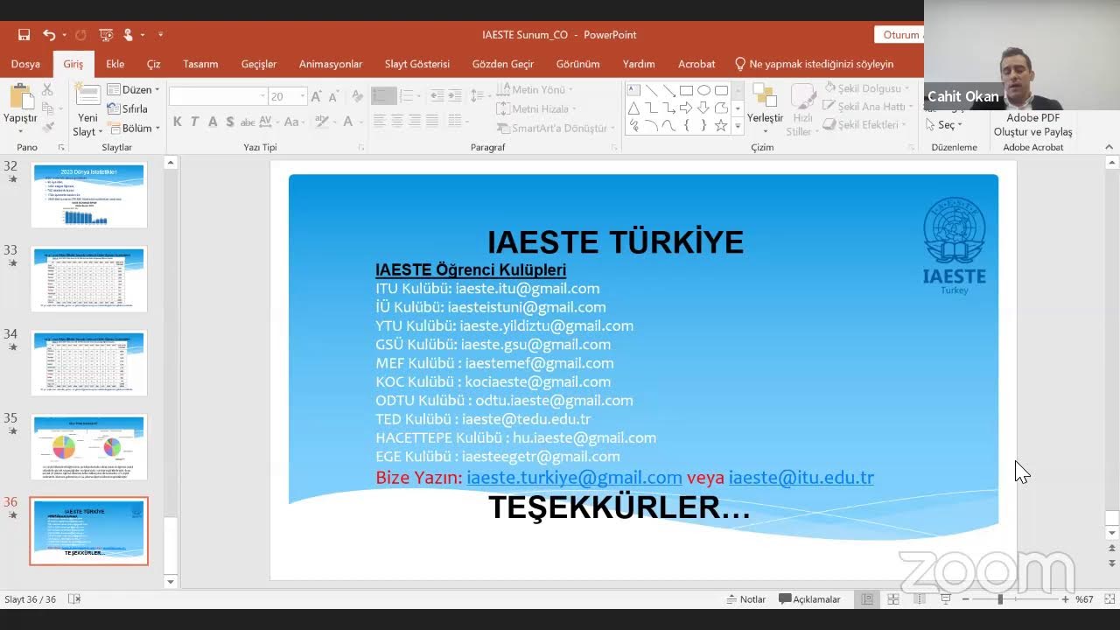Open the font name combo box
Screen dimensions: 1120x630
tap(218, 96)
